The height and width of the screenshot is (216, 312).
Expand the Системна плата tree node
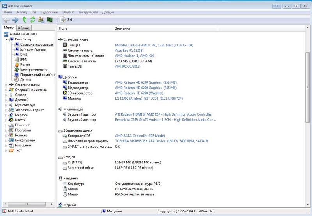[6, 85]
